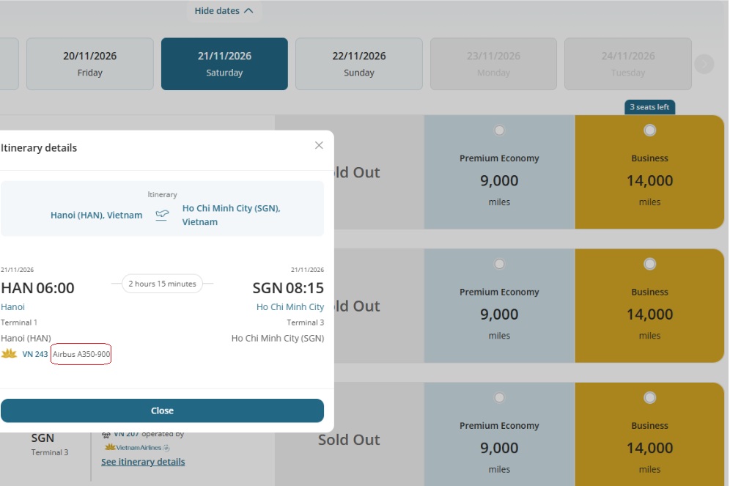Click the '3 seats left' badge
Viewport: 730px width, 486px height.
pos(649,107)
